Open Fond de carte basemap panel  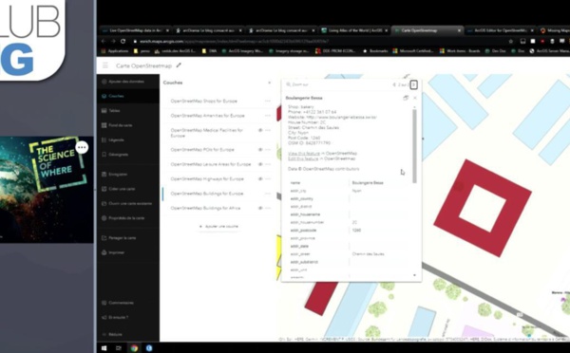tap(121, 125)
